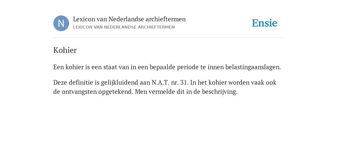This screenshot has width=337, height=168.
Task: Click the horizontal divider under the header
Action: (x=168, y=37)
